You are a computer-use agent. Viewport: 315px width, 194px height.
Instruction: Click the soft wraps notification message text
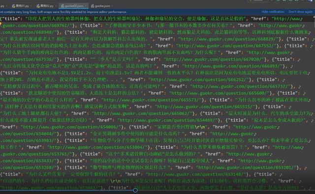point(63,12)
